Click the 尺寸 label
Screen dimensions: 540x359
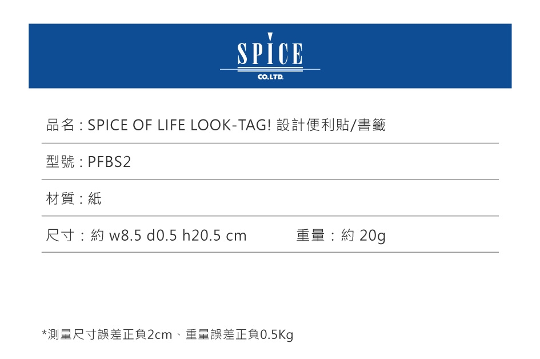click(x=60, y=236)
